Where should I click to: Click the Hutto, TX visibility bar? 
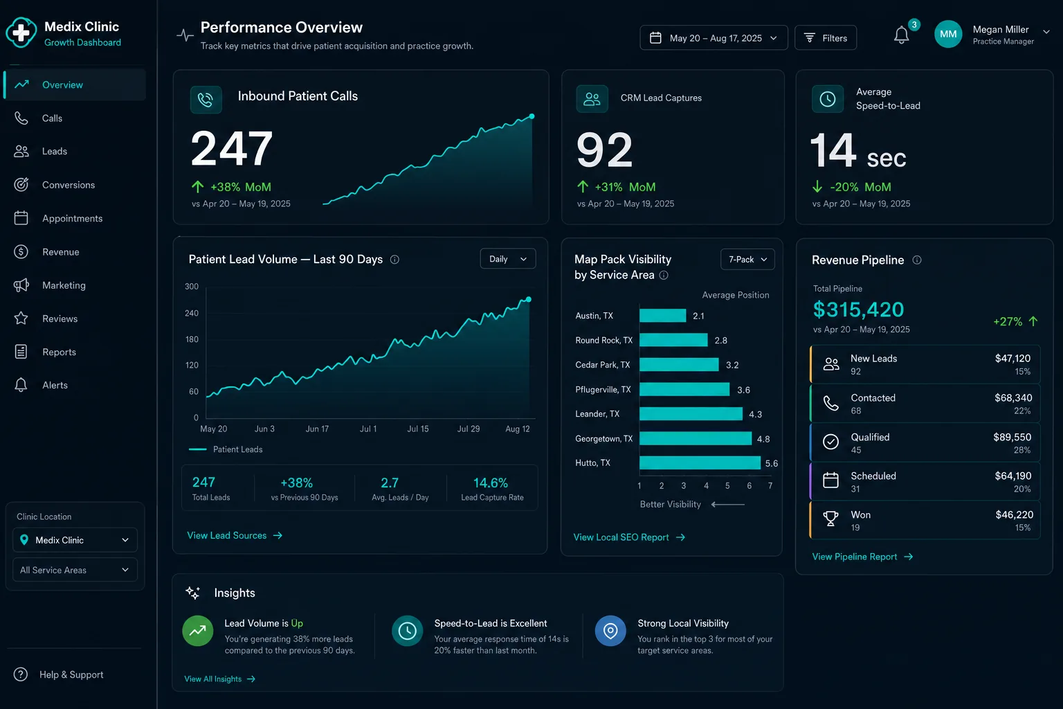700,463
